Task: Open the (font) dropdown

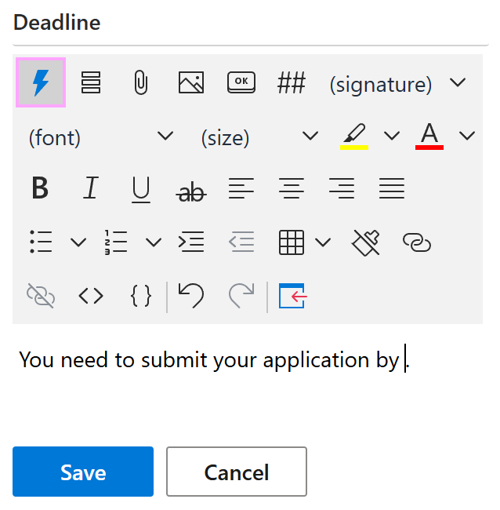Action: pyautogui.click(x=100, y=137)
